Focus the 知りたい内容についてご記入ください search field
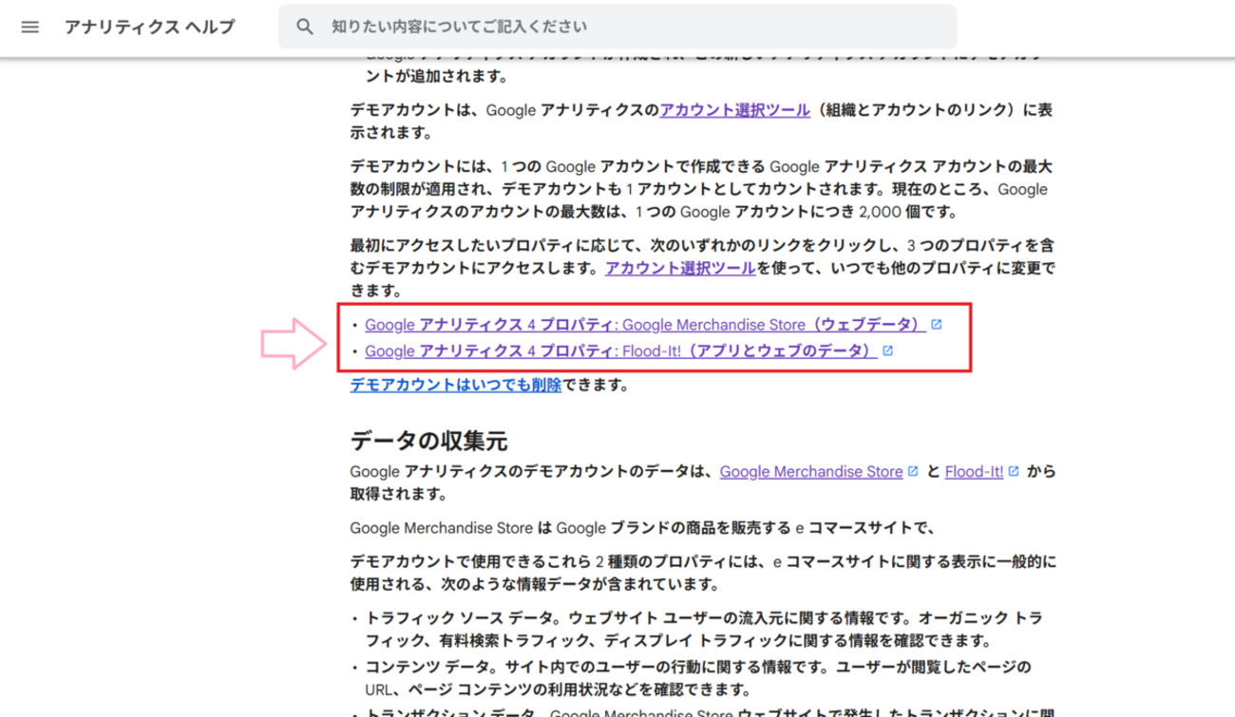Image resolution: width=1235 pixels, height=717 pixels. 617,27
